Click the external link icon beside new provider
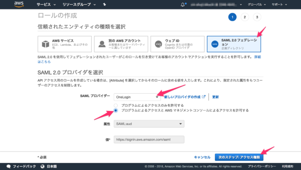Viewport: 301px width, 170px height. click(204, 96)
